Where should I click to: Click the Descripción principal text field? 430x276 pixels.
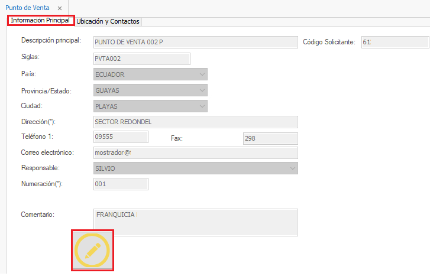tap(195, 42)
